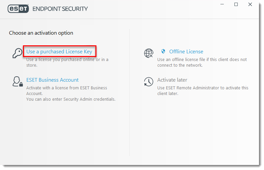
Task: Choose the 'Activate later' option
Action: [x=172, y=80]
